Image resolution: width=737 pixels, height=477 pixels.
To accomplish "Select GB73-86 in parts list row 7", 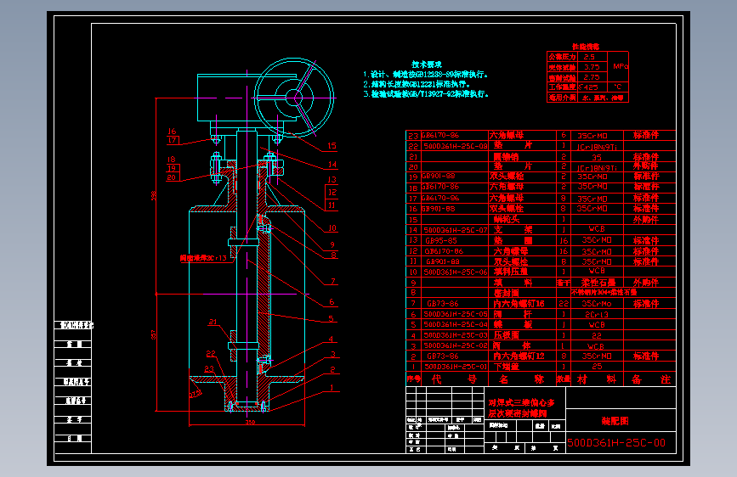I will point(442,304).
